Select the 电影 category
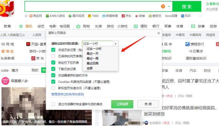Screen dimensions: 219x126 point(53,26)
